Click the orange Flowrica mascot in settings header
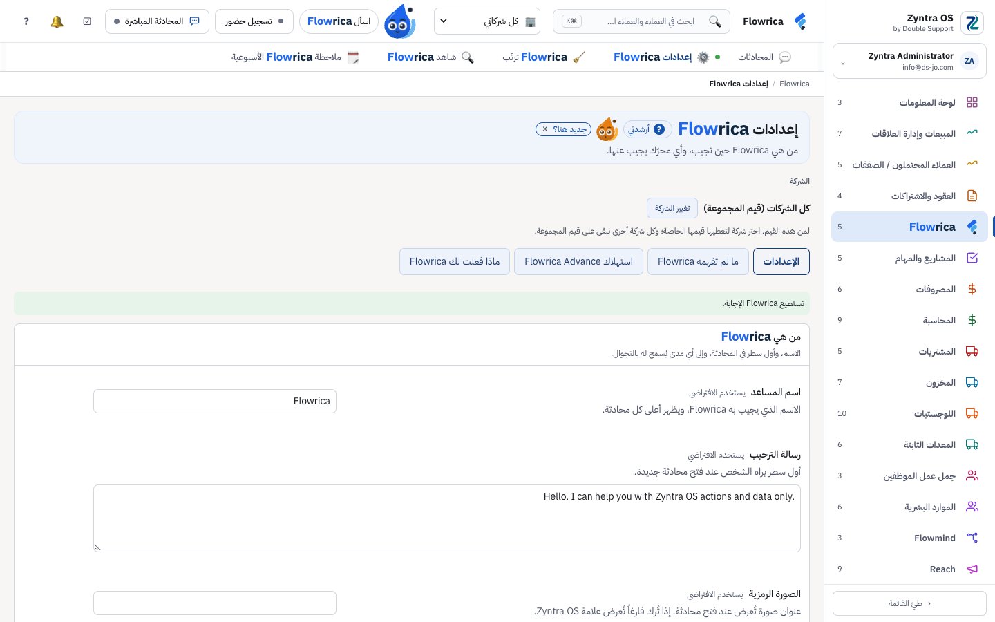 point(607,129)
